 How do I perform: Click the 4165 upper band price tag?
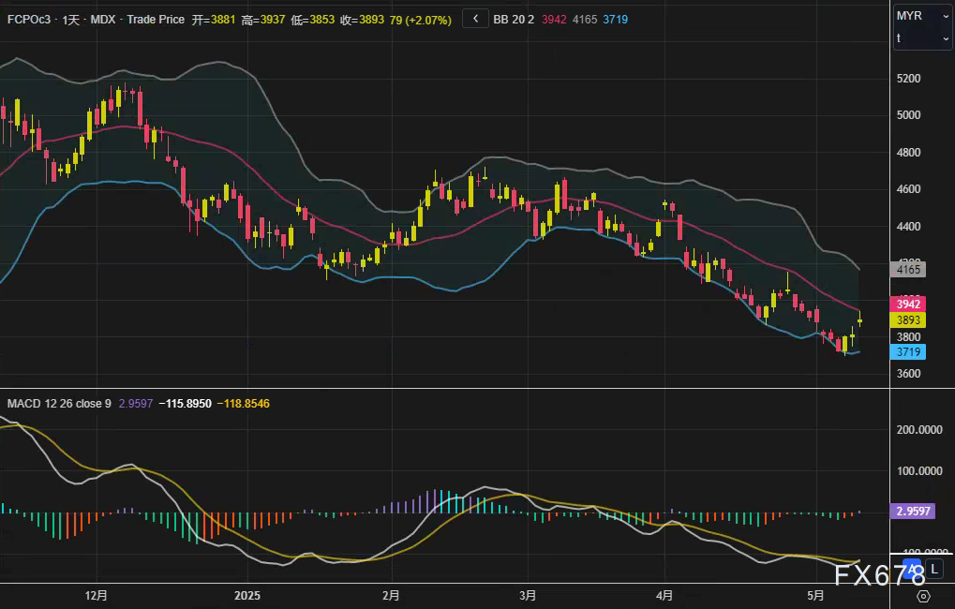coord(907,270)
